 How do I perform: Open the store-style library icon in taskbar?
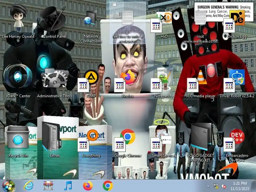48,186
